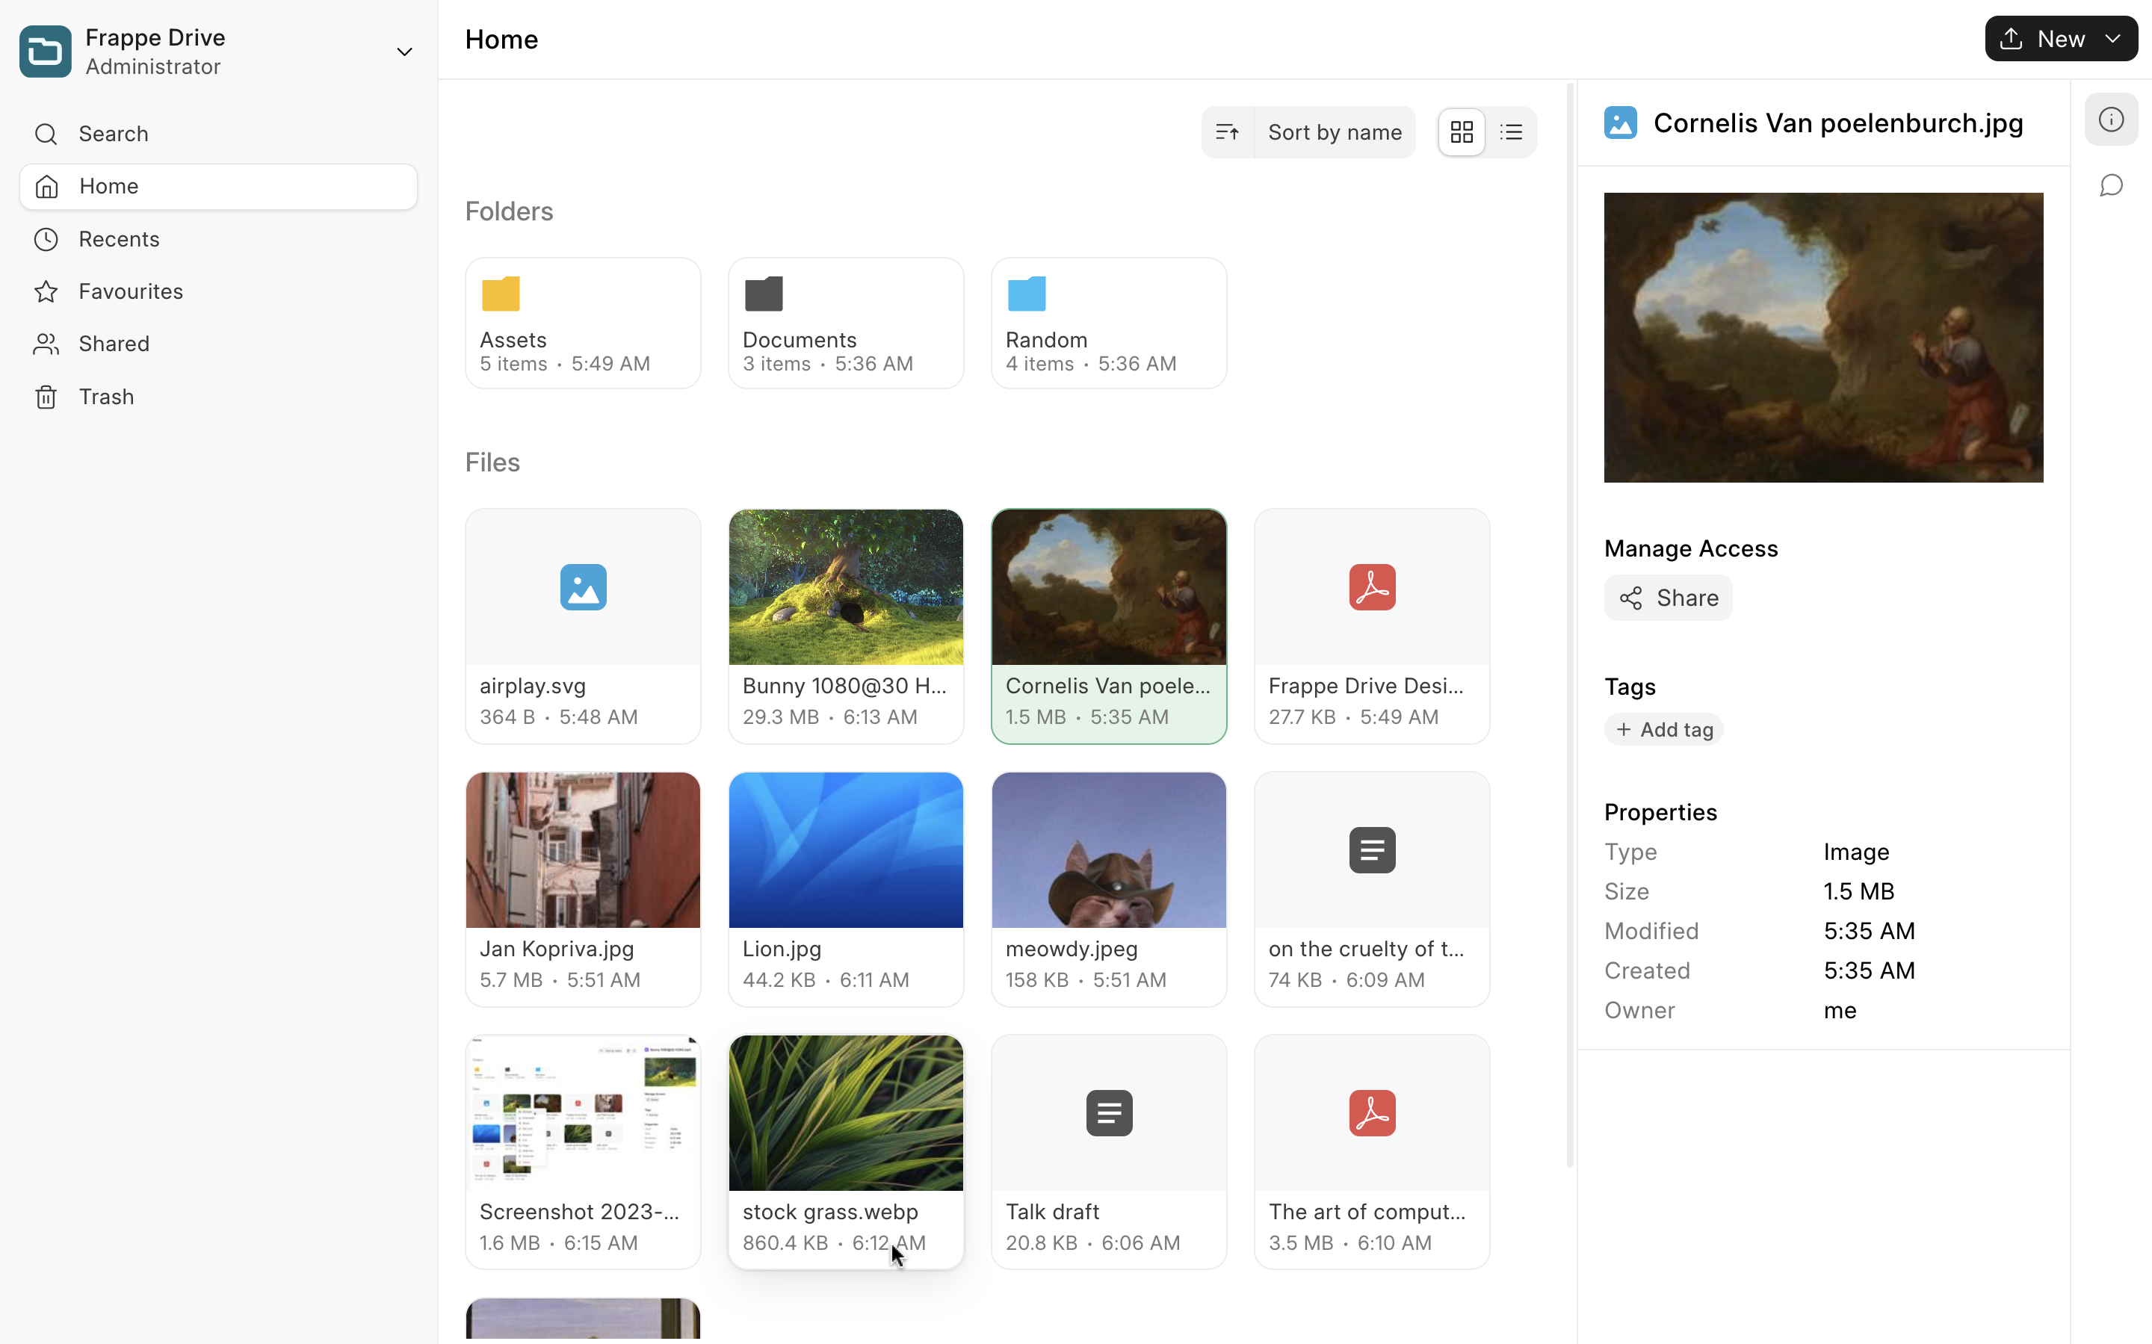Viewport: 2152px width, 1344px height.
Task: Select the Frappe Drive Design PDF icon
Action: point(1370,586)
